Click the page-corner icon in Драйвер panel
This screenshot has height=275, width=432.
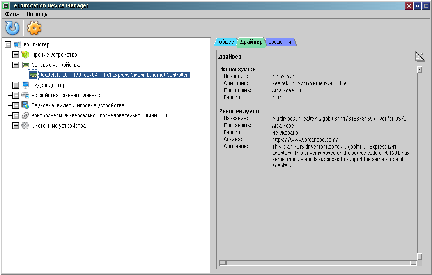coord(420,56)
